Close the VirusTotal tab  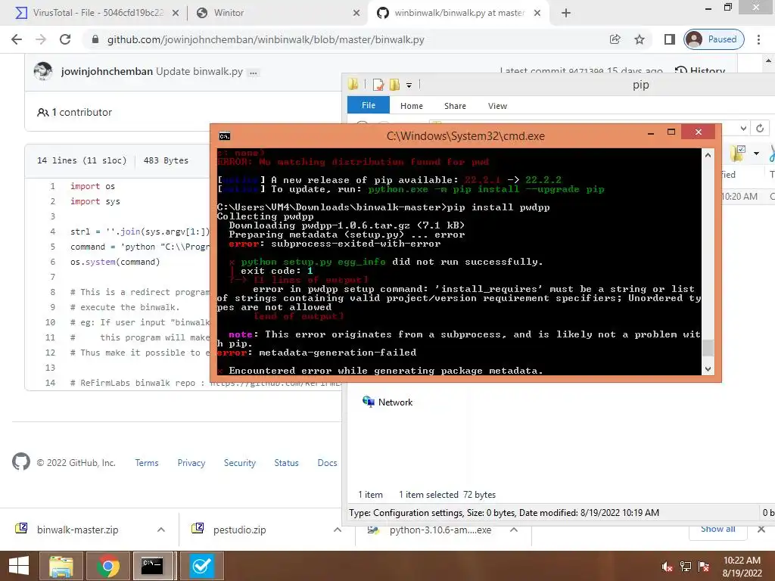[x=176, y=14]
